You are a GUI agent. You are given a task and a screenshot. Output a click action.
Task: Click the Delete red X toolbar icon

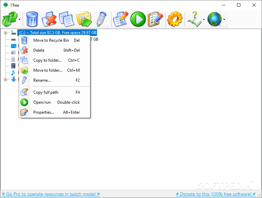coord(49,19)
